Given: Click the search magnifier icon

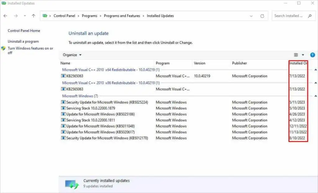Looking at the screenshot, I should 310,16.
